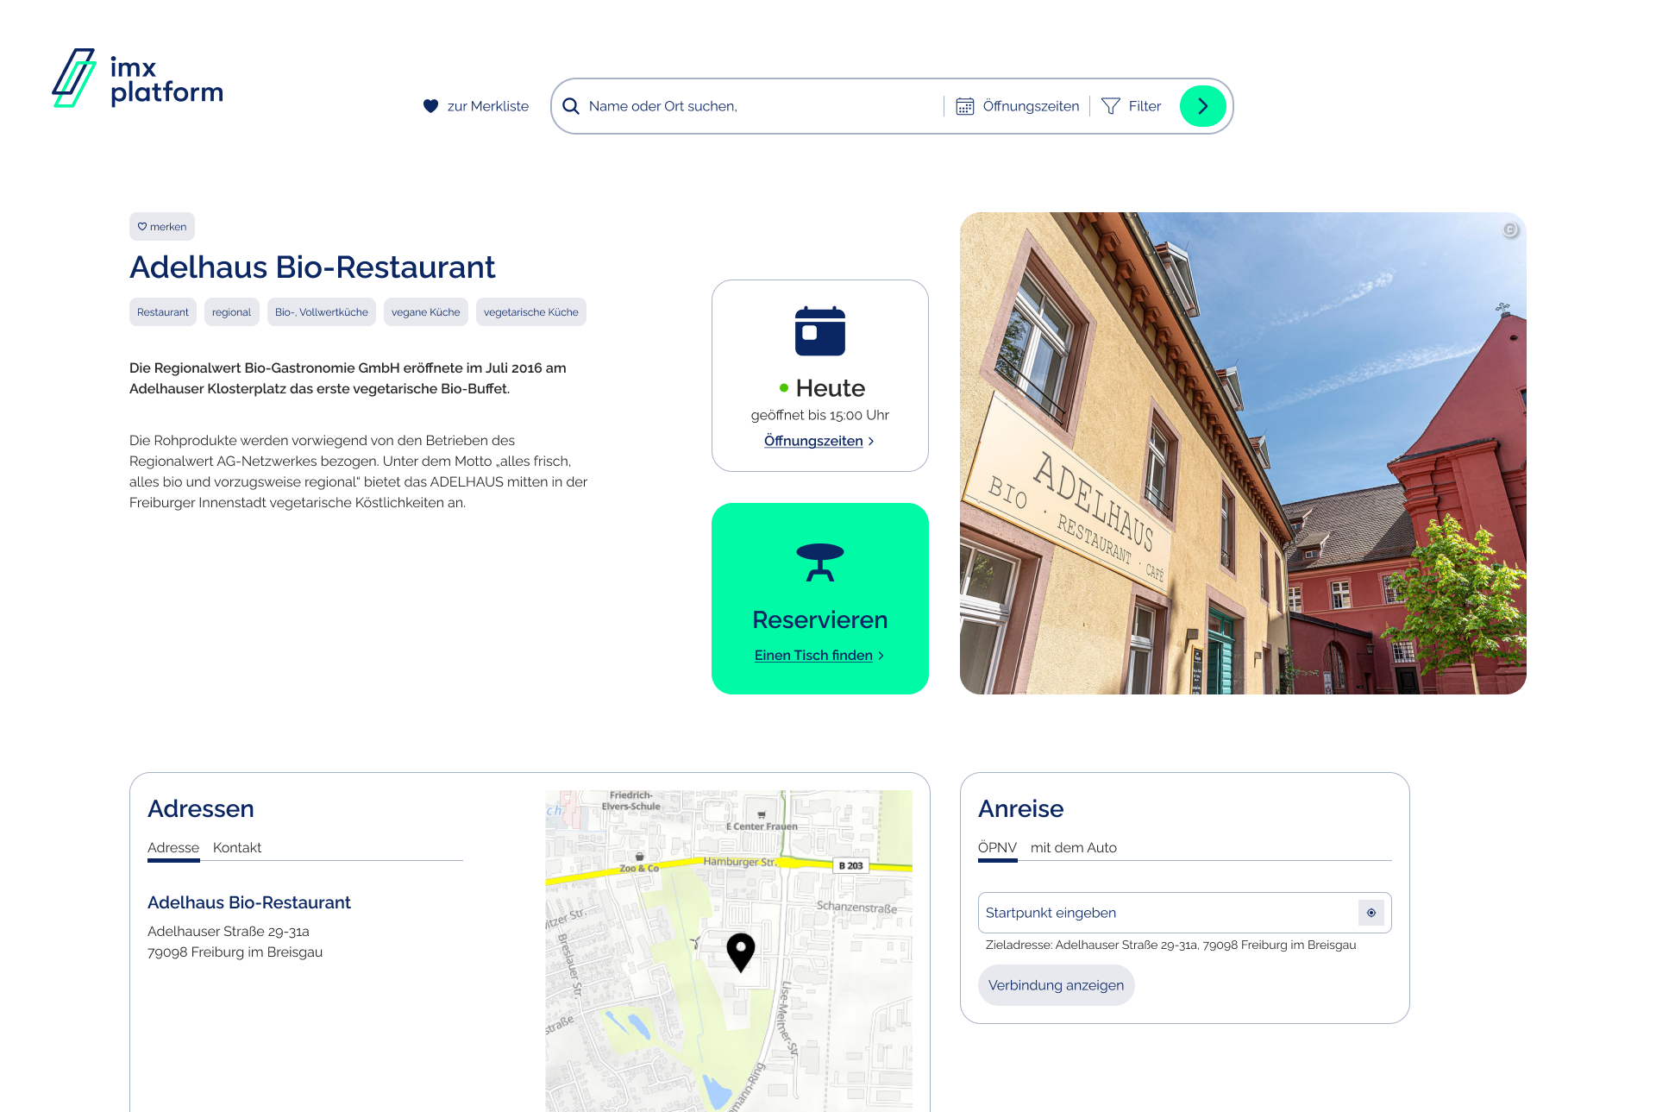Select the ÖPNV tab

point(997,848)
